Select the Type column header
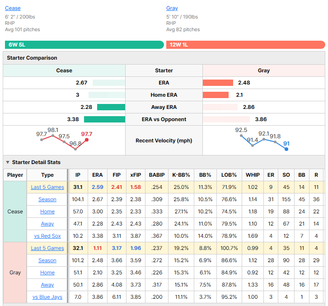328x306 pixels. point(47,175)
